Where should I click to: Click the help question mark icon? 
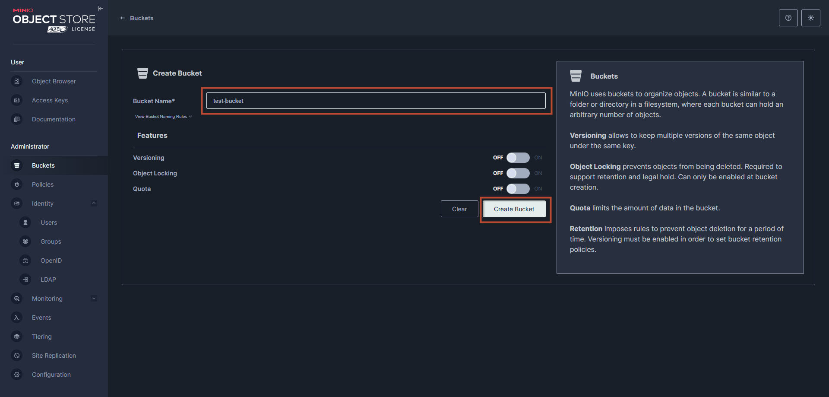click(x=788, y=18)
